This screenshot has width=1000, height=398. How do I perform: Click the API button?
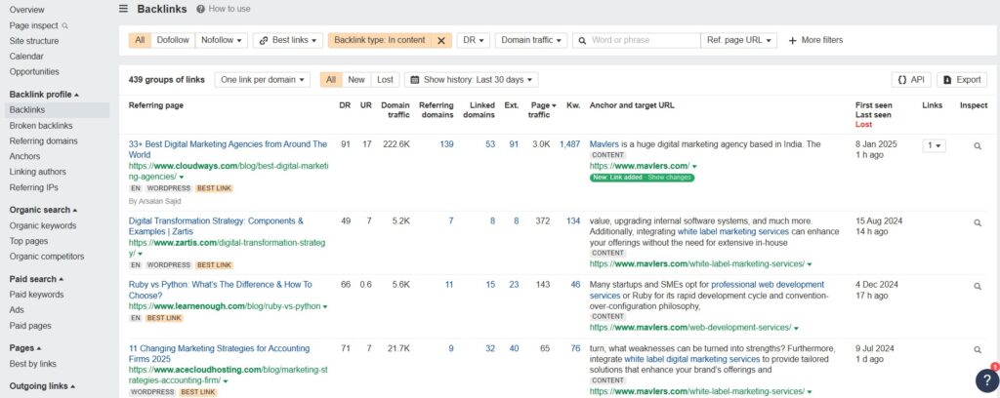[x=911, y=80]
